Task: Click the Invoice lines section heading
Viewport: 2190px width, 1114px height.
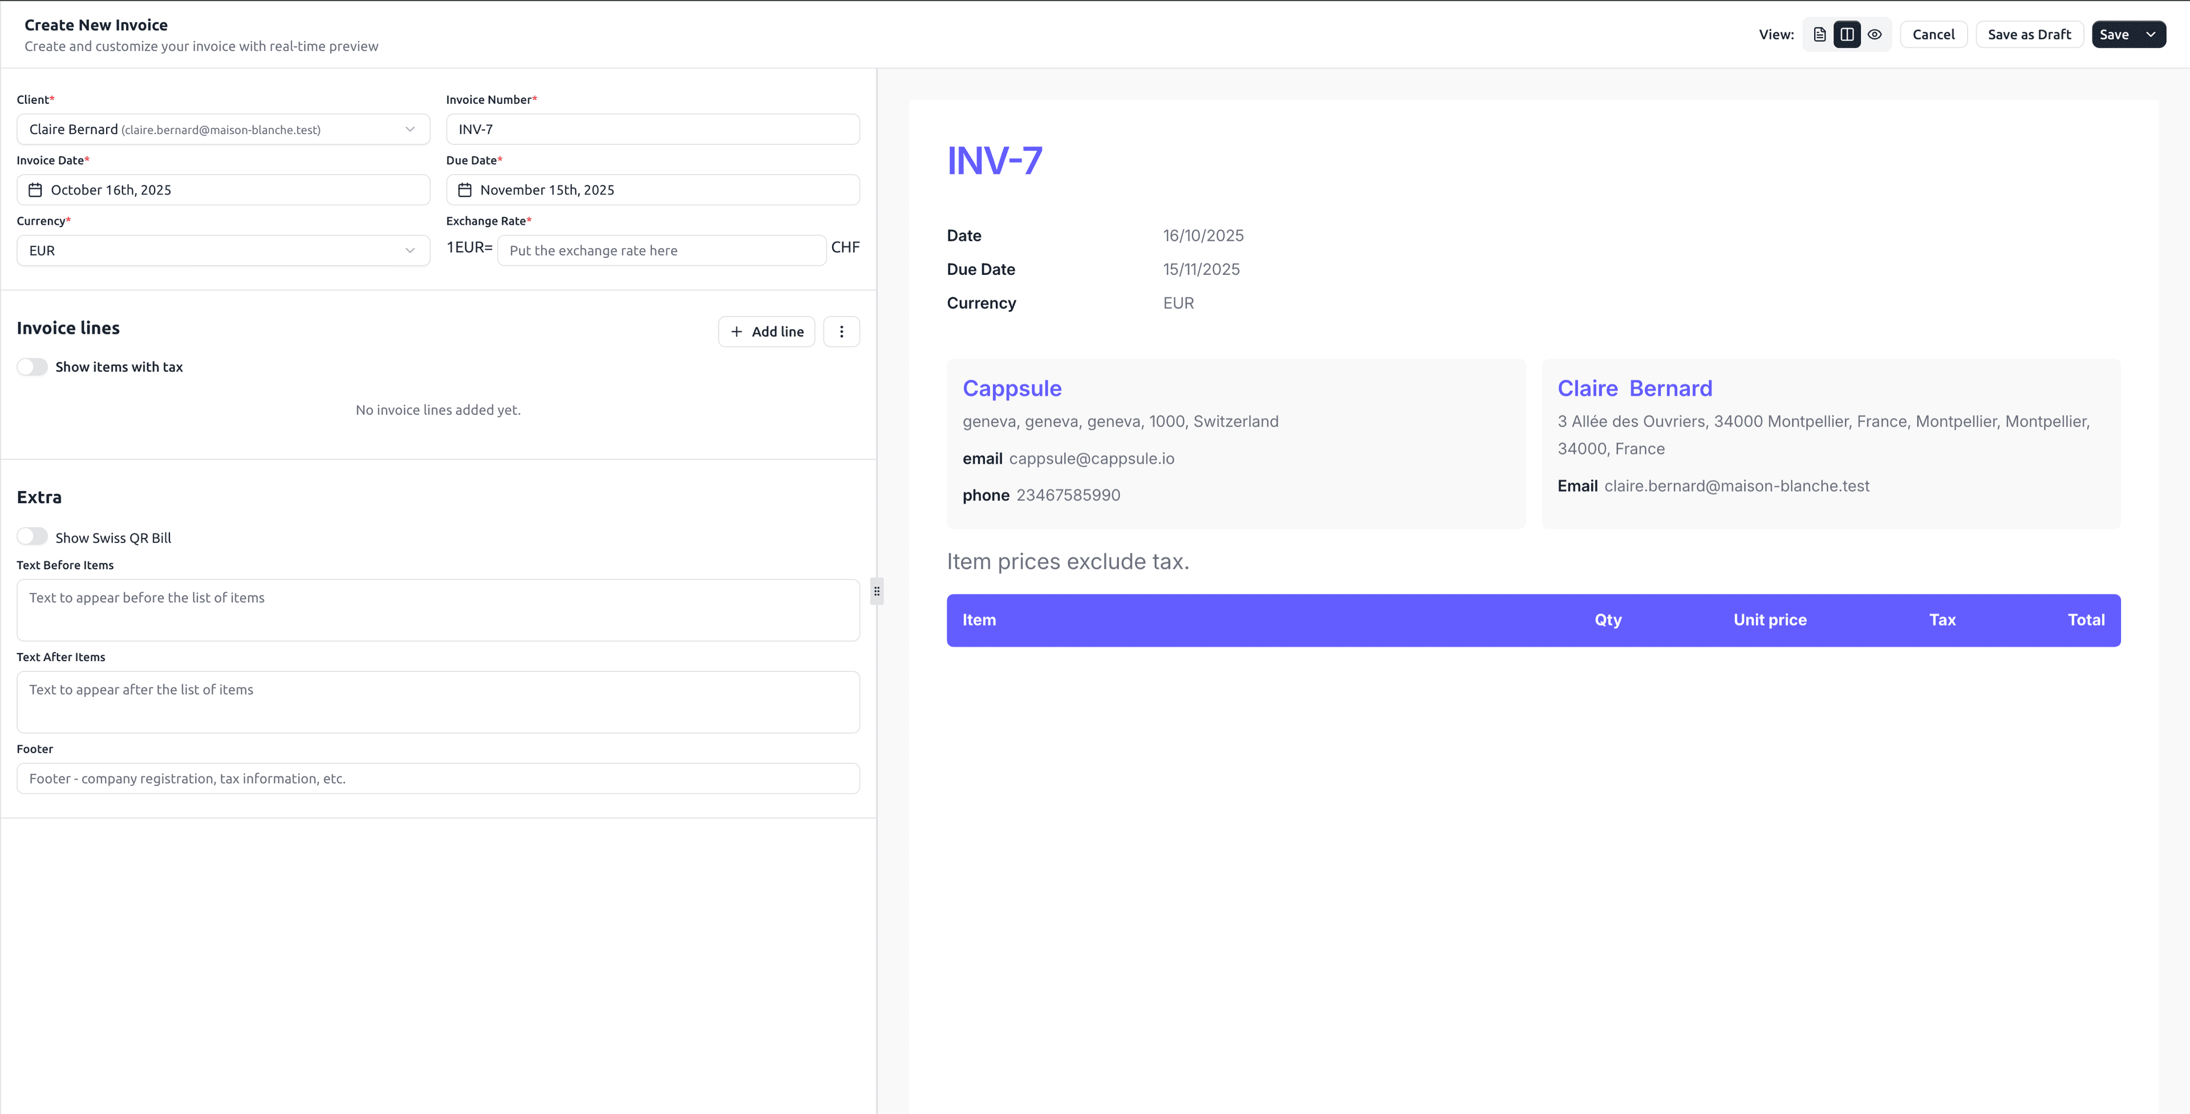Action: (68, 327)
